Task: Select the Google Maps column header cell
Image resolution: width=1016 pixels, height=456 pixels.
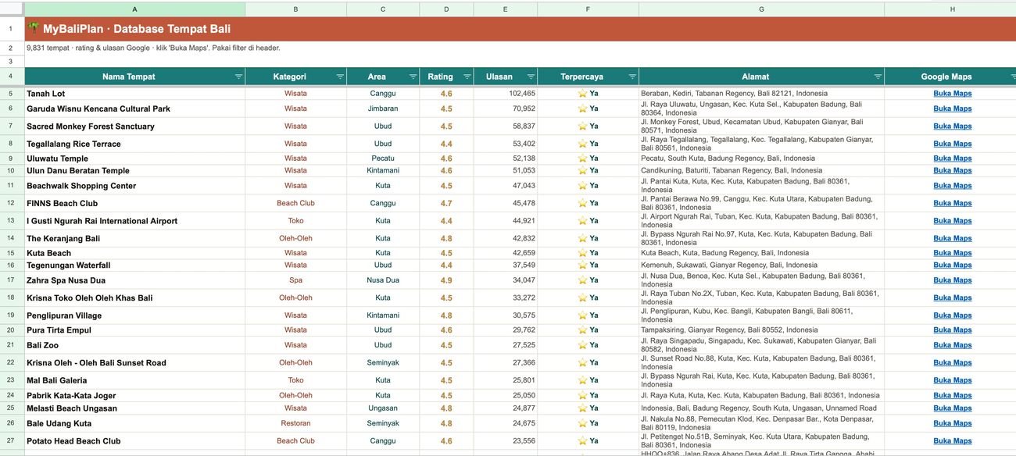Action: point(950,77)
